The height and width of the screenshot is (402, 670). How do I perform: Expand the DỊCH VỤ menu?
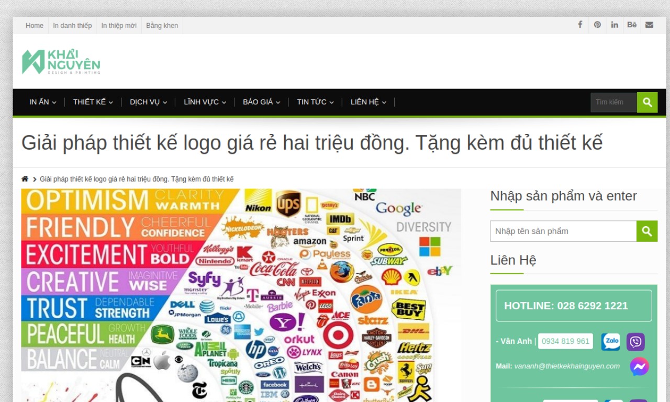149,102
